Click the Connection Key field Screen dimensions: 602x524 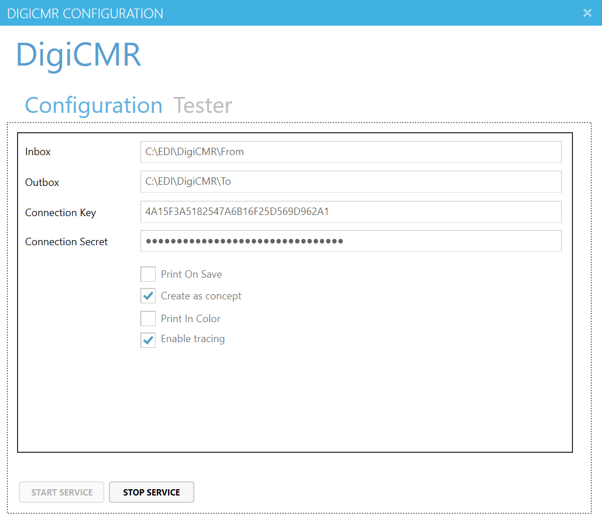[351, 212]
